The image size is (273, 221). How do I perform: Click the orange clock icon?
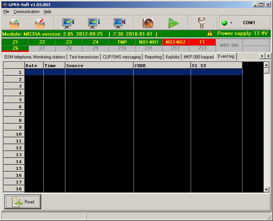[x=148, y=23]
